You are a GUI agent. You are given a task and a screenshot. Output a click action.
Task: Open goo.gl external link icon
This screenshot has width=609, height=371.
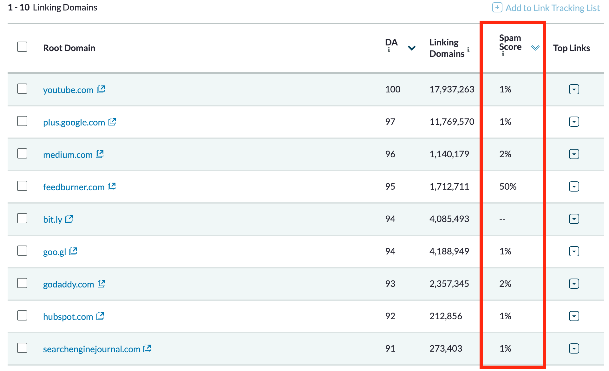point(73,251)
